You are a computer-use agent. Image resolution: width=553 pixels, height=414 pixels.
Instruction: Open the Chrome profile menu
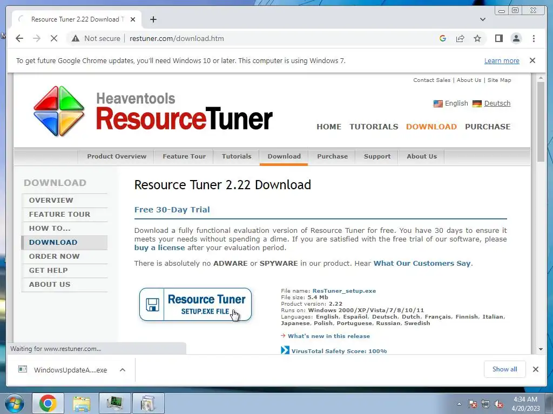tap(516, 38)
